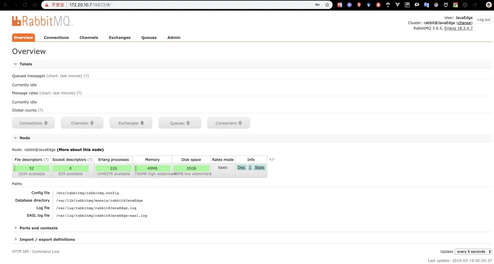The width and height of the screenshot is (494, 264).
Task: Open the grey swirl hexagon extension icon
Action: 465,5
